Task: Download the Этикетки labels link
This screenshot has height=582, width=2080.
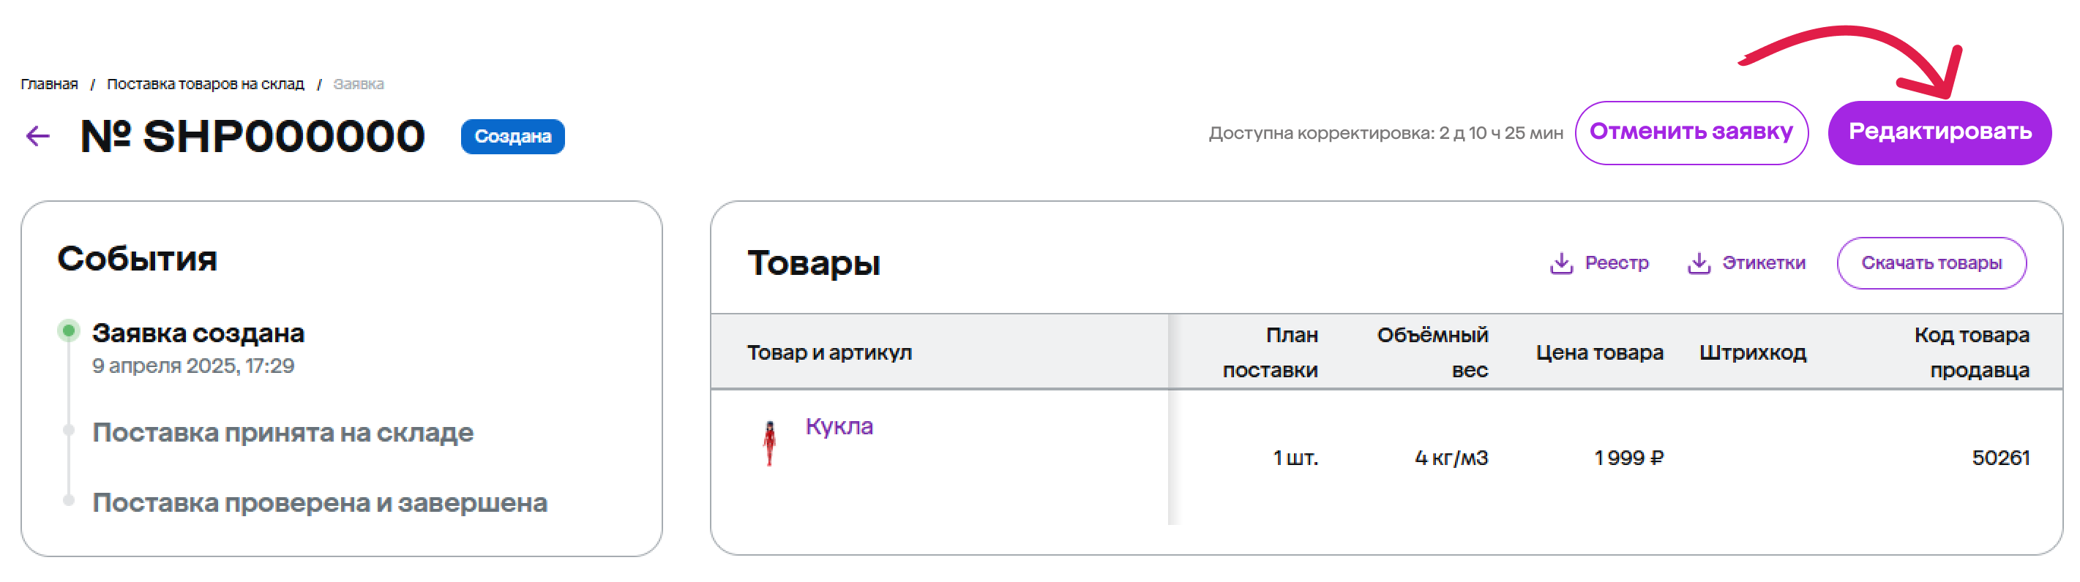Action: (1762, 263)
